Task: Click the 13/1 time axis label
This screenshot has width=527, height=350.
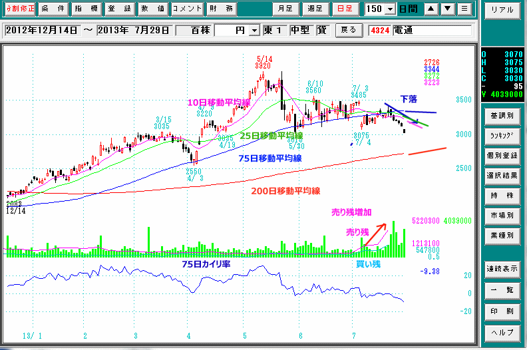Action: coord(32,336)
